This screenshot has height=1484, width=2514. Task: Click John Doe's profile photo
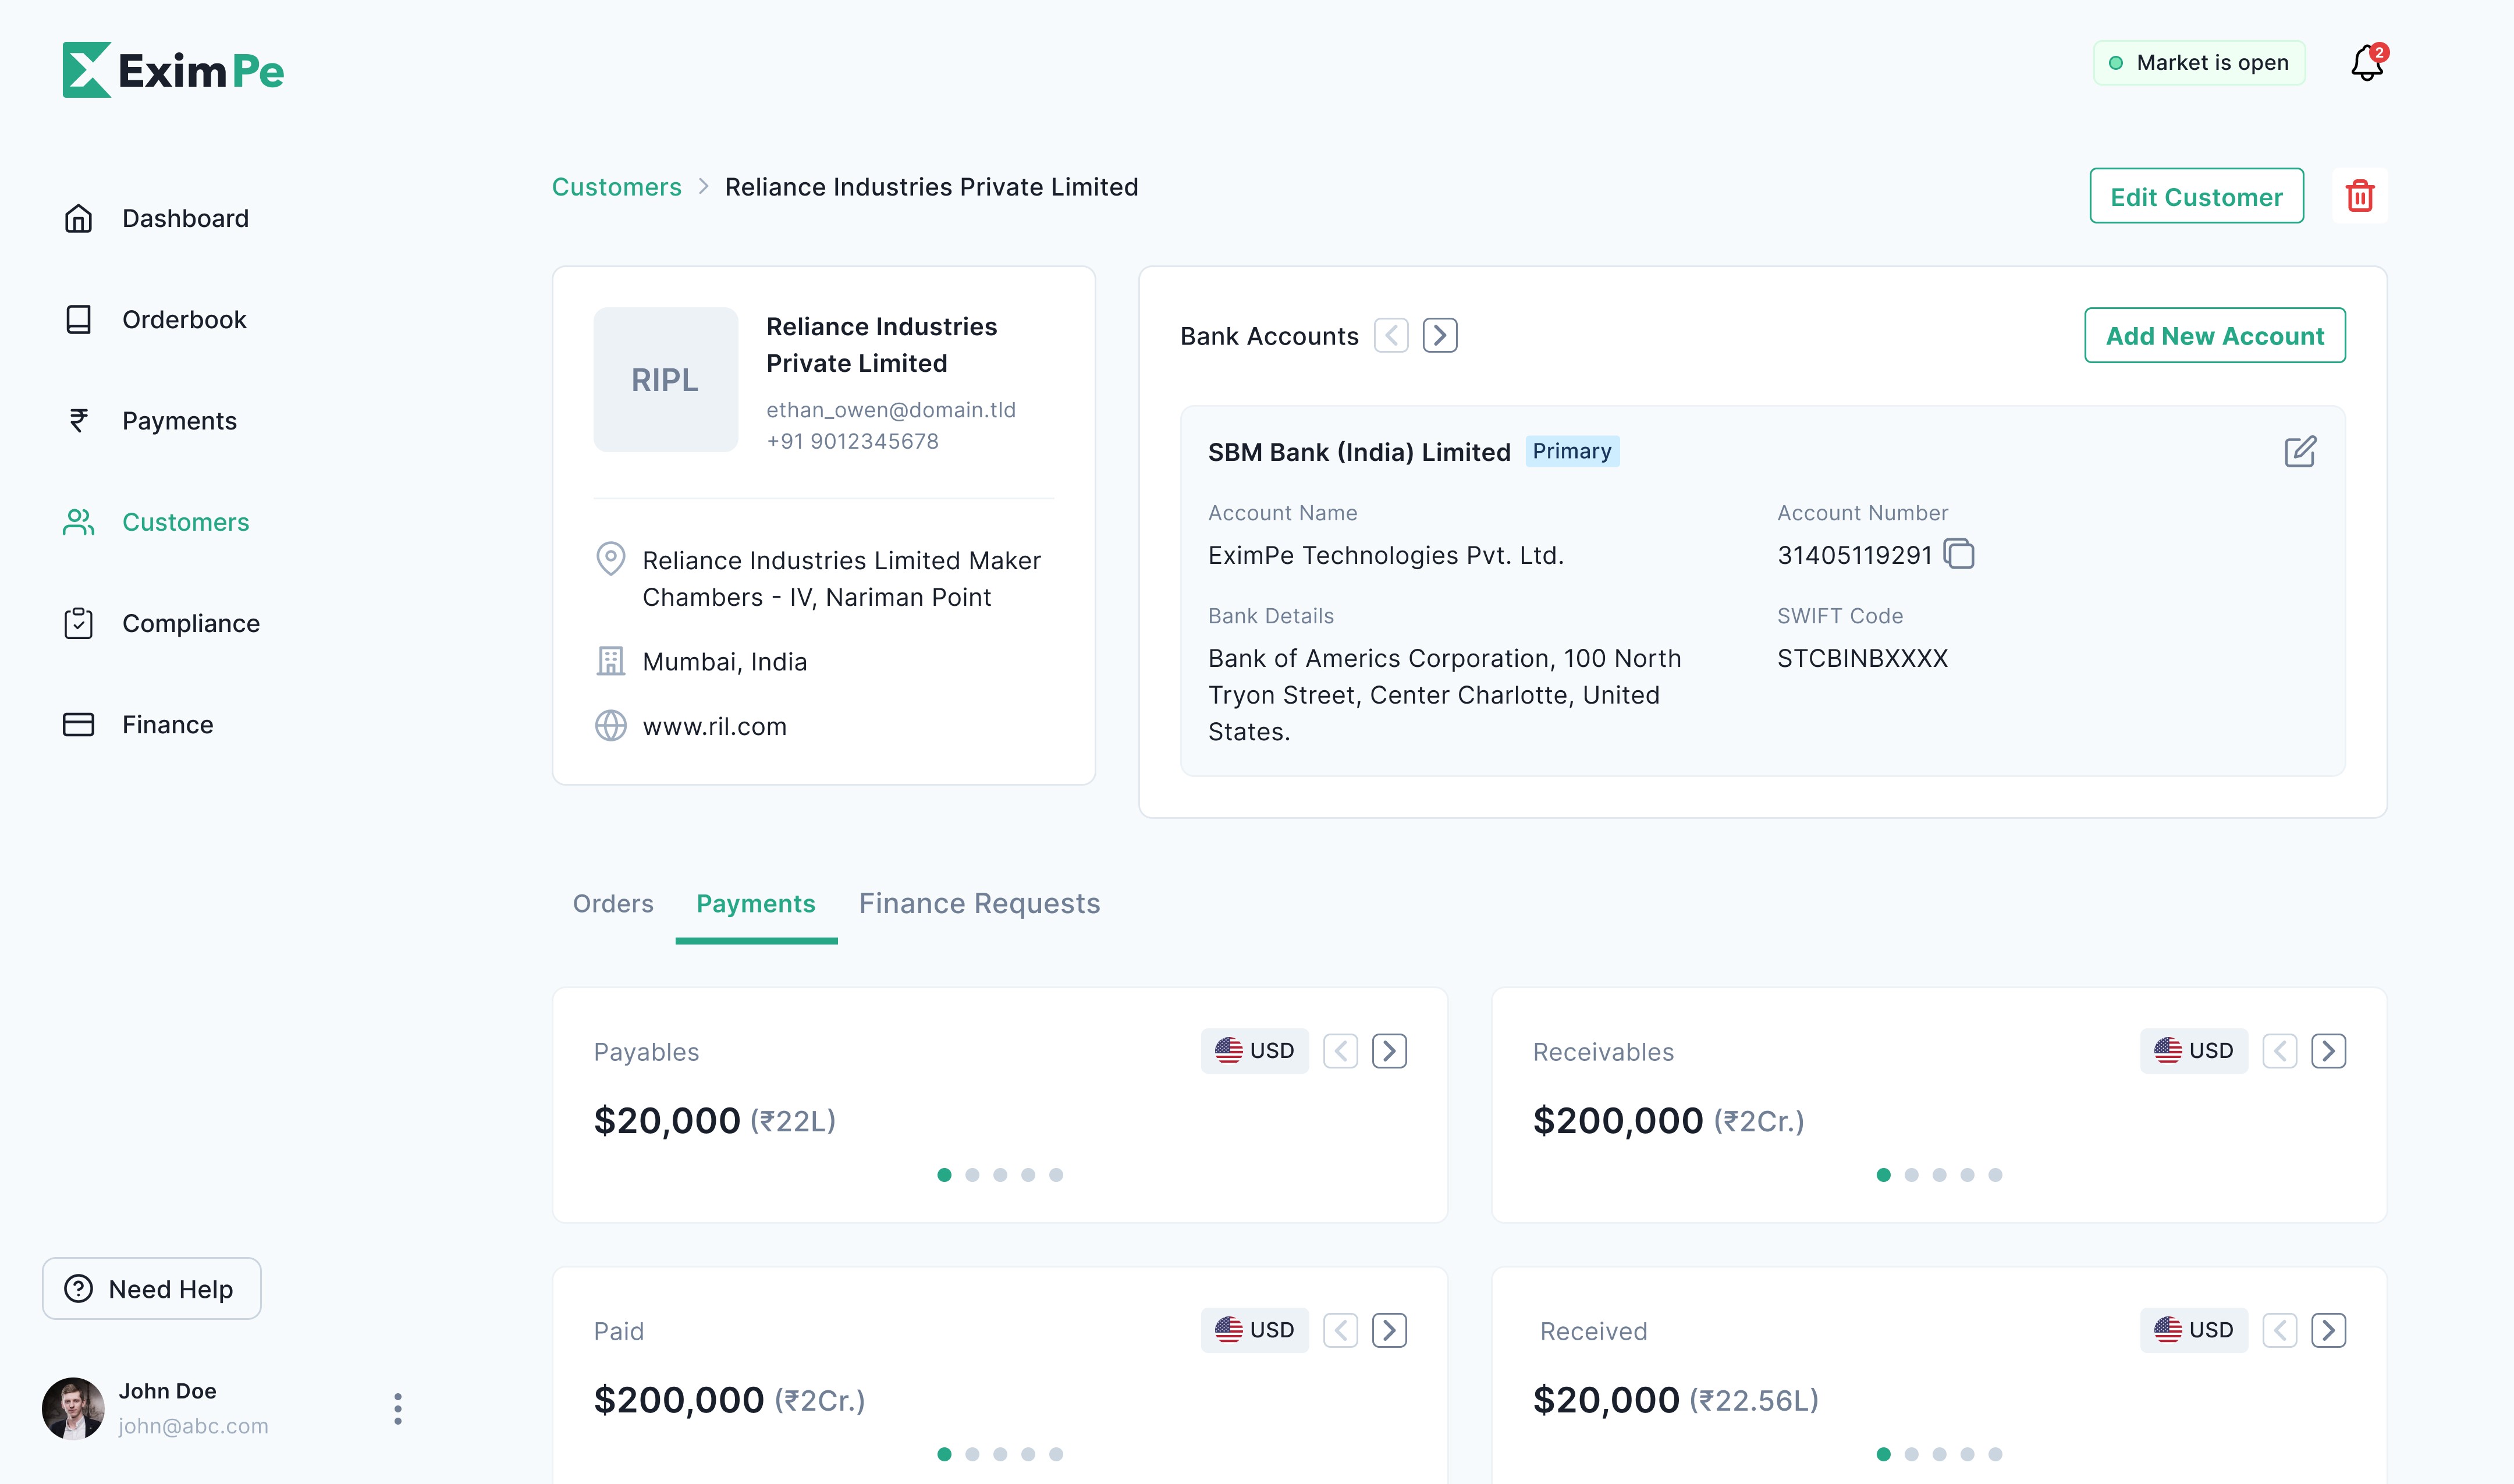tap(73, 1408)
